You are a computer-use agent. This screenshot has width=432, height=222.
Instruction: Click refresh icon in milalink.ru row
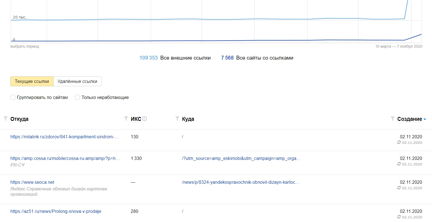point(399,142)
